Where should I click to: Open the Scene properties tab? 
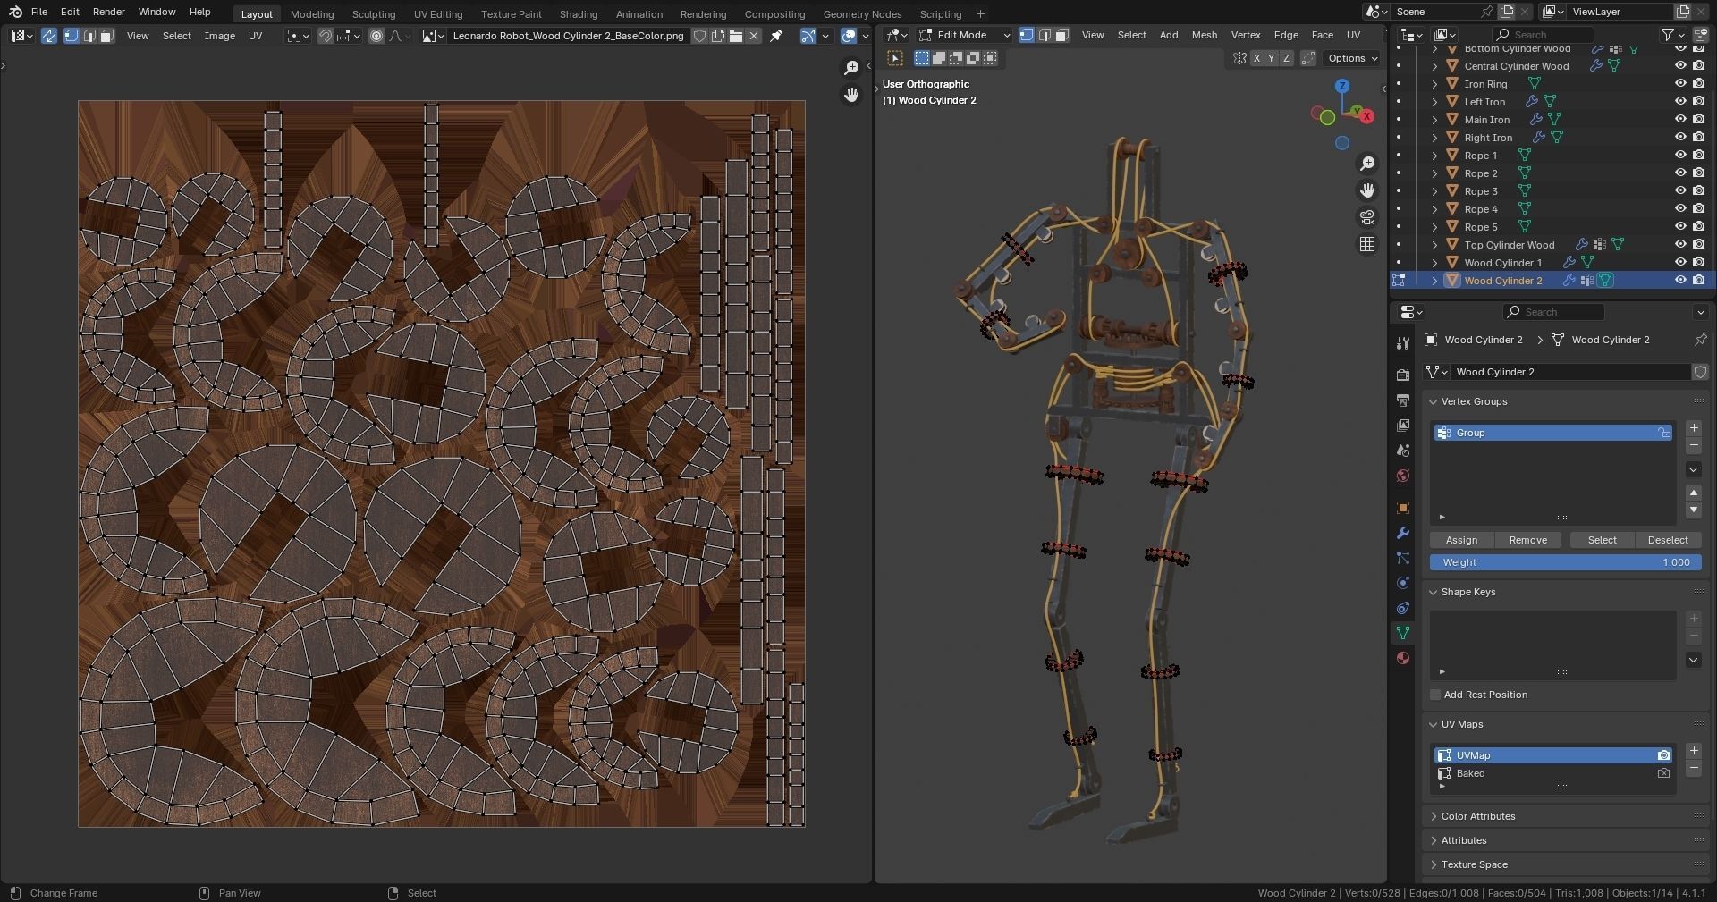pos(1402,450)
